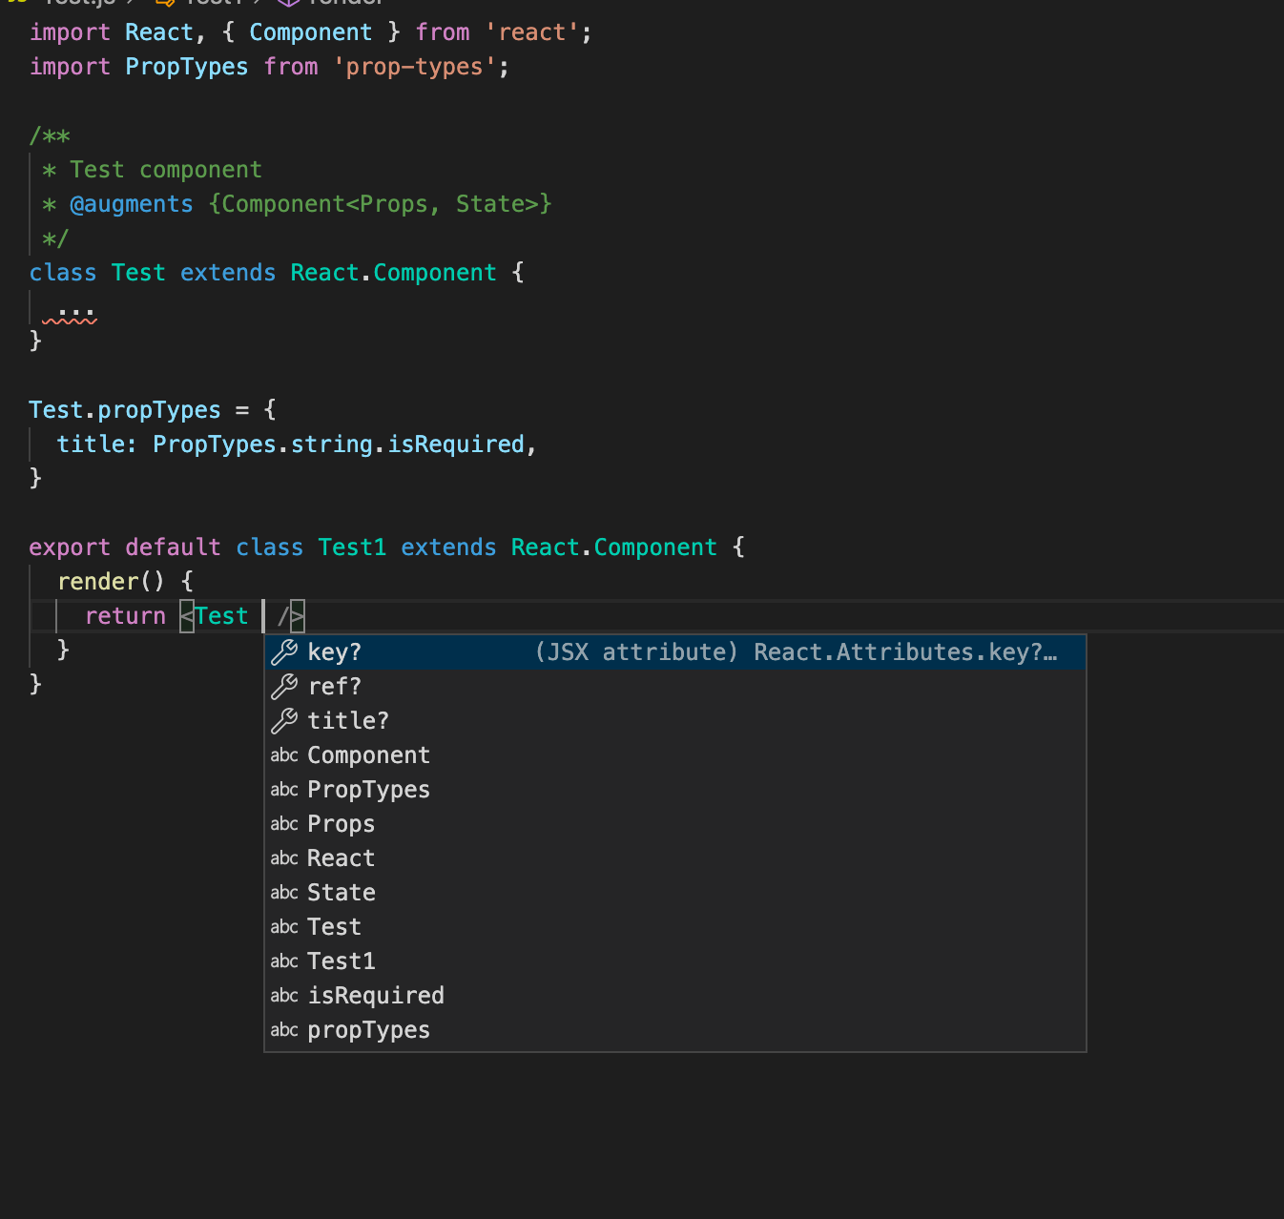Screen dimensions: 1284x1219
Task: Click the abc icon next to the PropTypes suggestion
Action: 283,789
